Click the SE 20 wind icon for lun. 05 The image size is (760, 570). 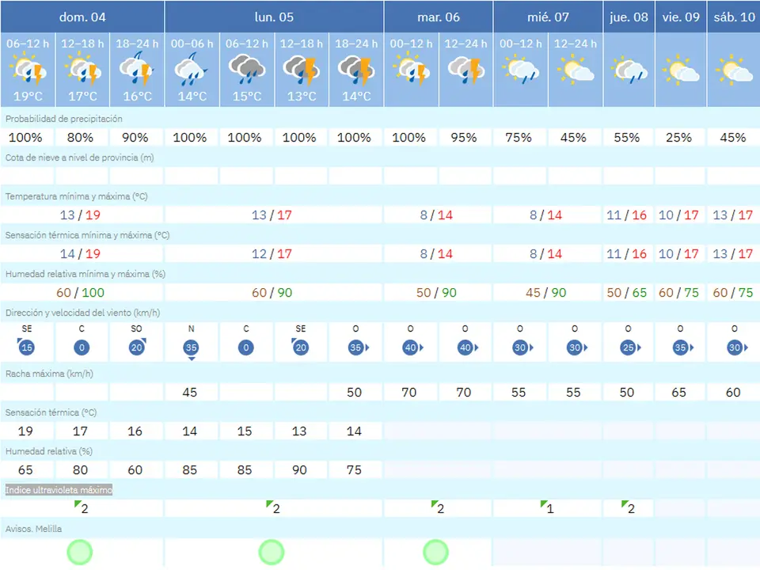pyautogui.click(x=301, y=347)
